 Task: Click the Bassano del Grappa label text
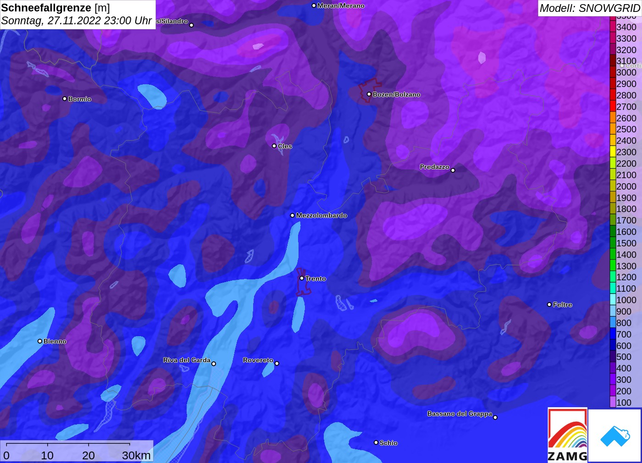pos(459,414)
